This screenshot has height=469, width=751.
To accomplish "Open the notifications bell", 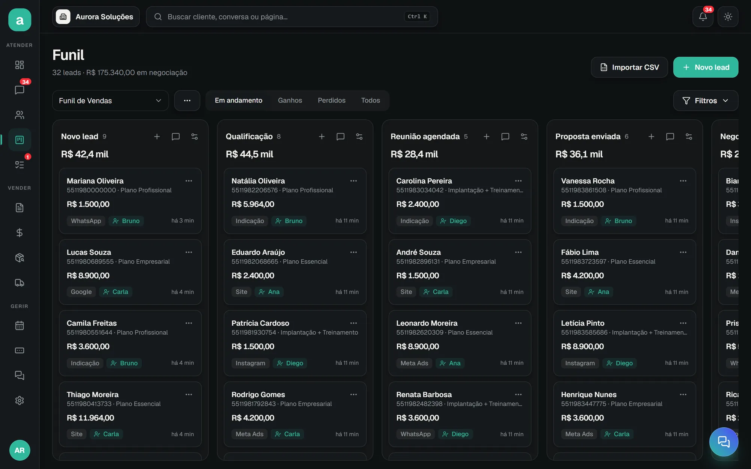I will click(x=703, y=17).
